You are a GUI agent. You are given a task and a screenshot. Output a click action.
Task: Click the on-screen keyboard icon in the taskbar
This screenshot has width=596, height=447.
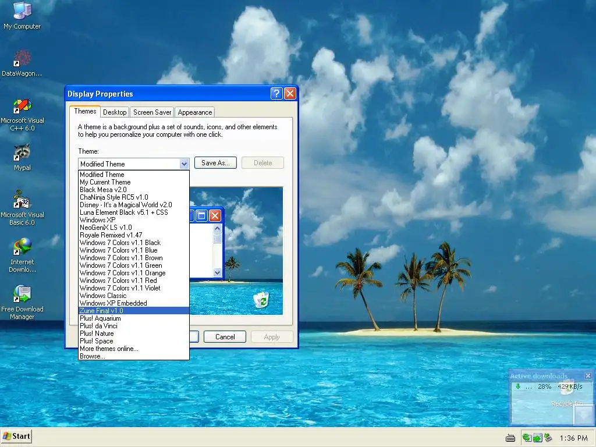(x=510, y=438)
